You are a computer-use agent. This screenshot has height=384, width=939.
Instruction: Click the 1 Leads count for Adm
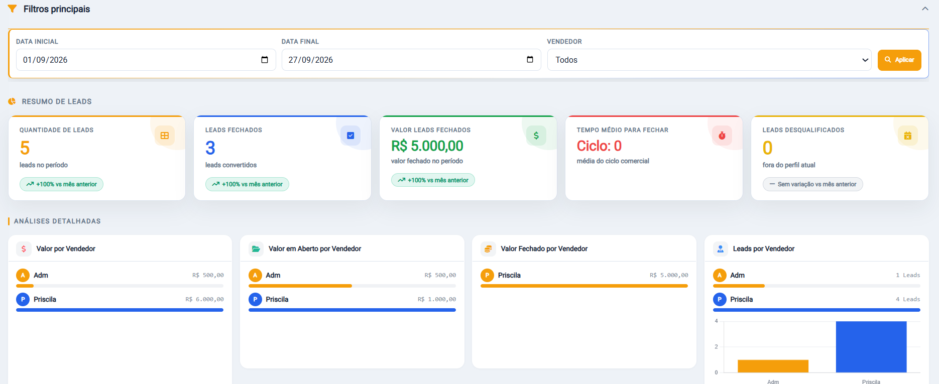coord(908,275)
